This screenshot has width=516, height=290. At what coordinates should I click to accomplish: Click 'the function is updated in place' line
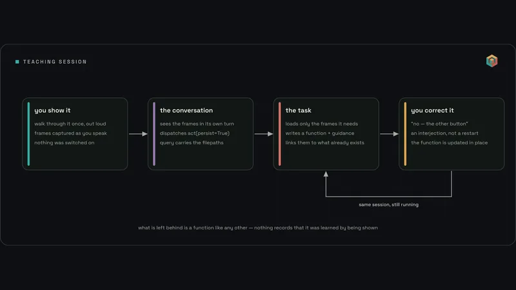tap(449, 142)
